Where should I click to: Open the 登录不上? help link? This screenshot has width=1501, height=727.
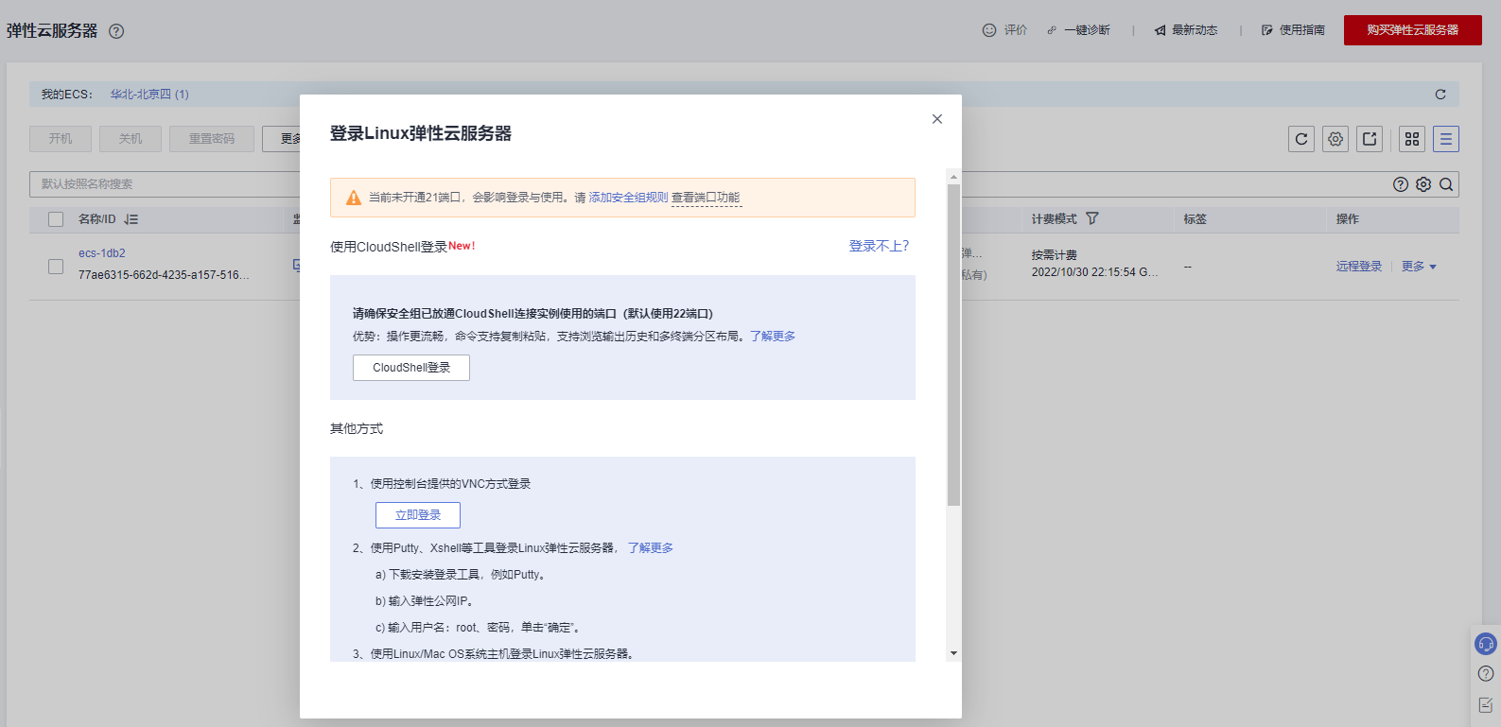coord(879,246)
